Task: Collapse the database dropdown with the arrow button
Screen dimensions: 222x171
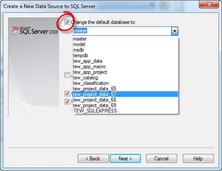Action: (x=175, y=31)
